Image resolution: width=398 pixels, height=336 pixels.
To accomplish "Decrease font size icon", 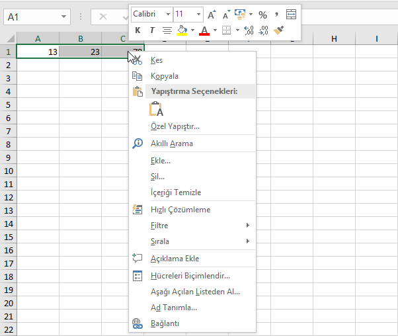I will [226, 15].
